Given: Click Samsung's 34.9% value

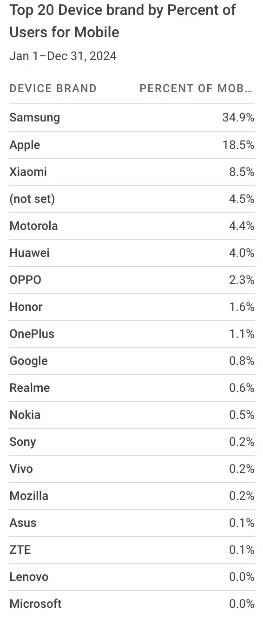Looking at the screenshot, I should coord(238,117).
